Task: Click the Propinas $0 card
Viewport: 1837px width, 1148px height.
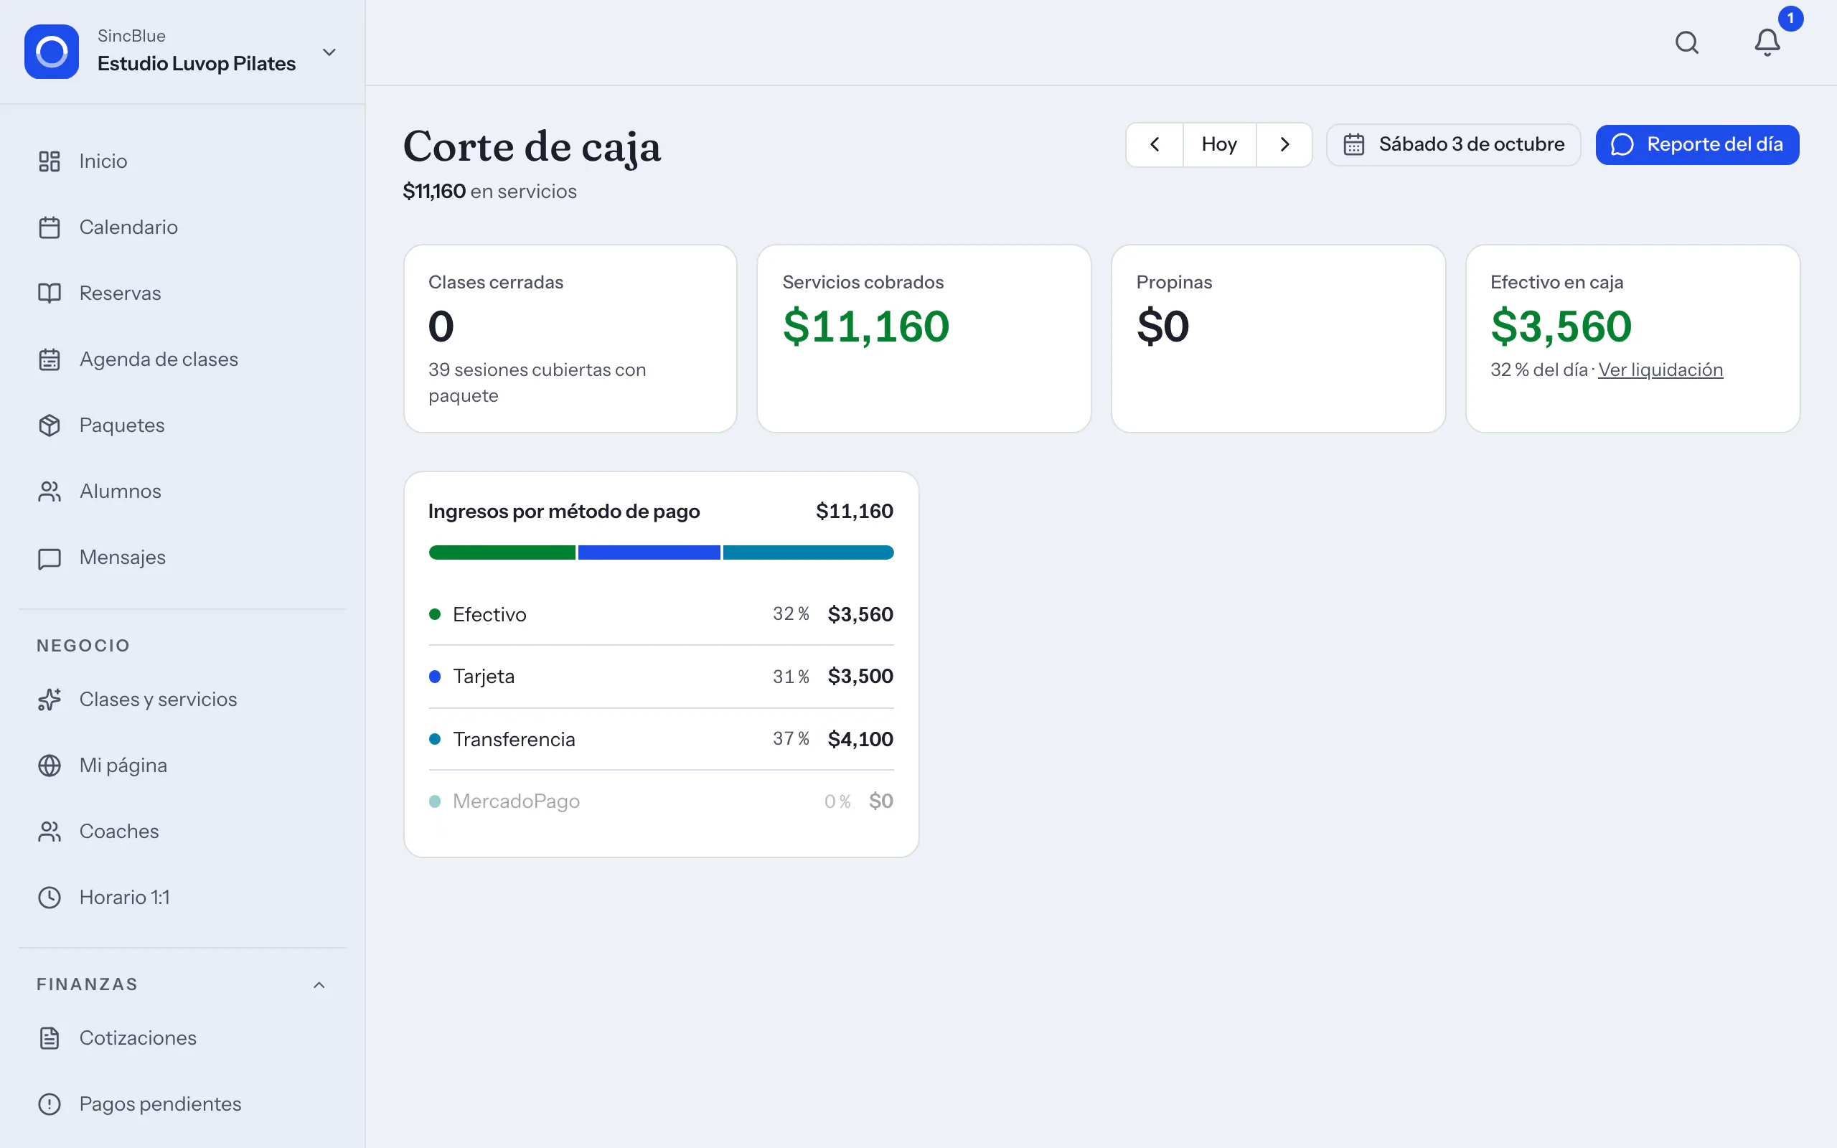Action: tap(1278, 339)
